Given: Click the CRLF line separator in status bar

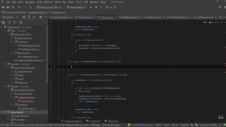Looking at the screenshot, I should pyautogui.click(x=166, y=125).
